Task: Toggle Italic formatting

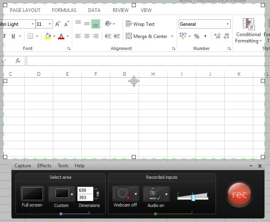Action: tap(4, 36)
